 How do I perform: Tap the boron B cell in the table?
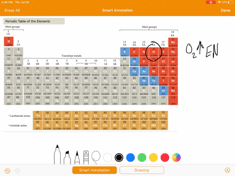[x=125, y=52]
